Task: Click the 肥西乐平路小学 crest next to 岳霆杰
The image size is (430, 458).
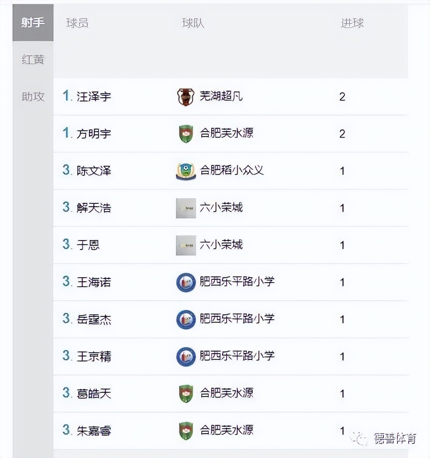Action: tap(186, 319)
